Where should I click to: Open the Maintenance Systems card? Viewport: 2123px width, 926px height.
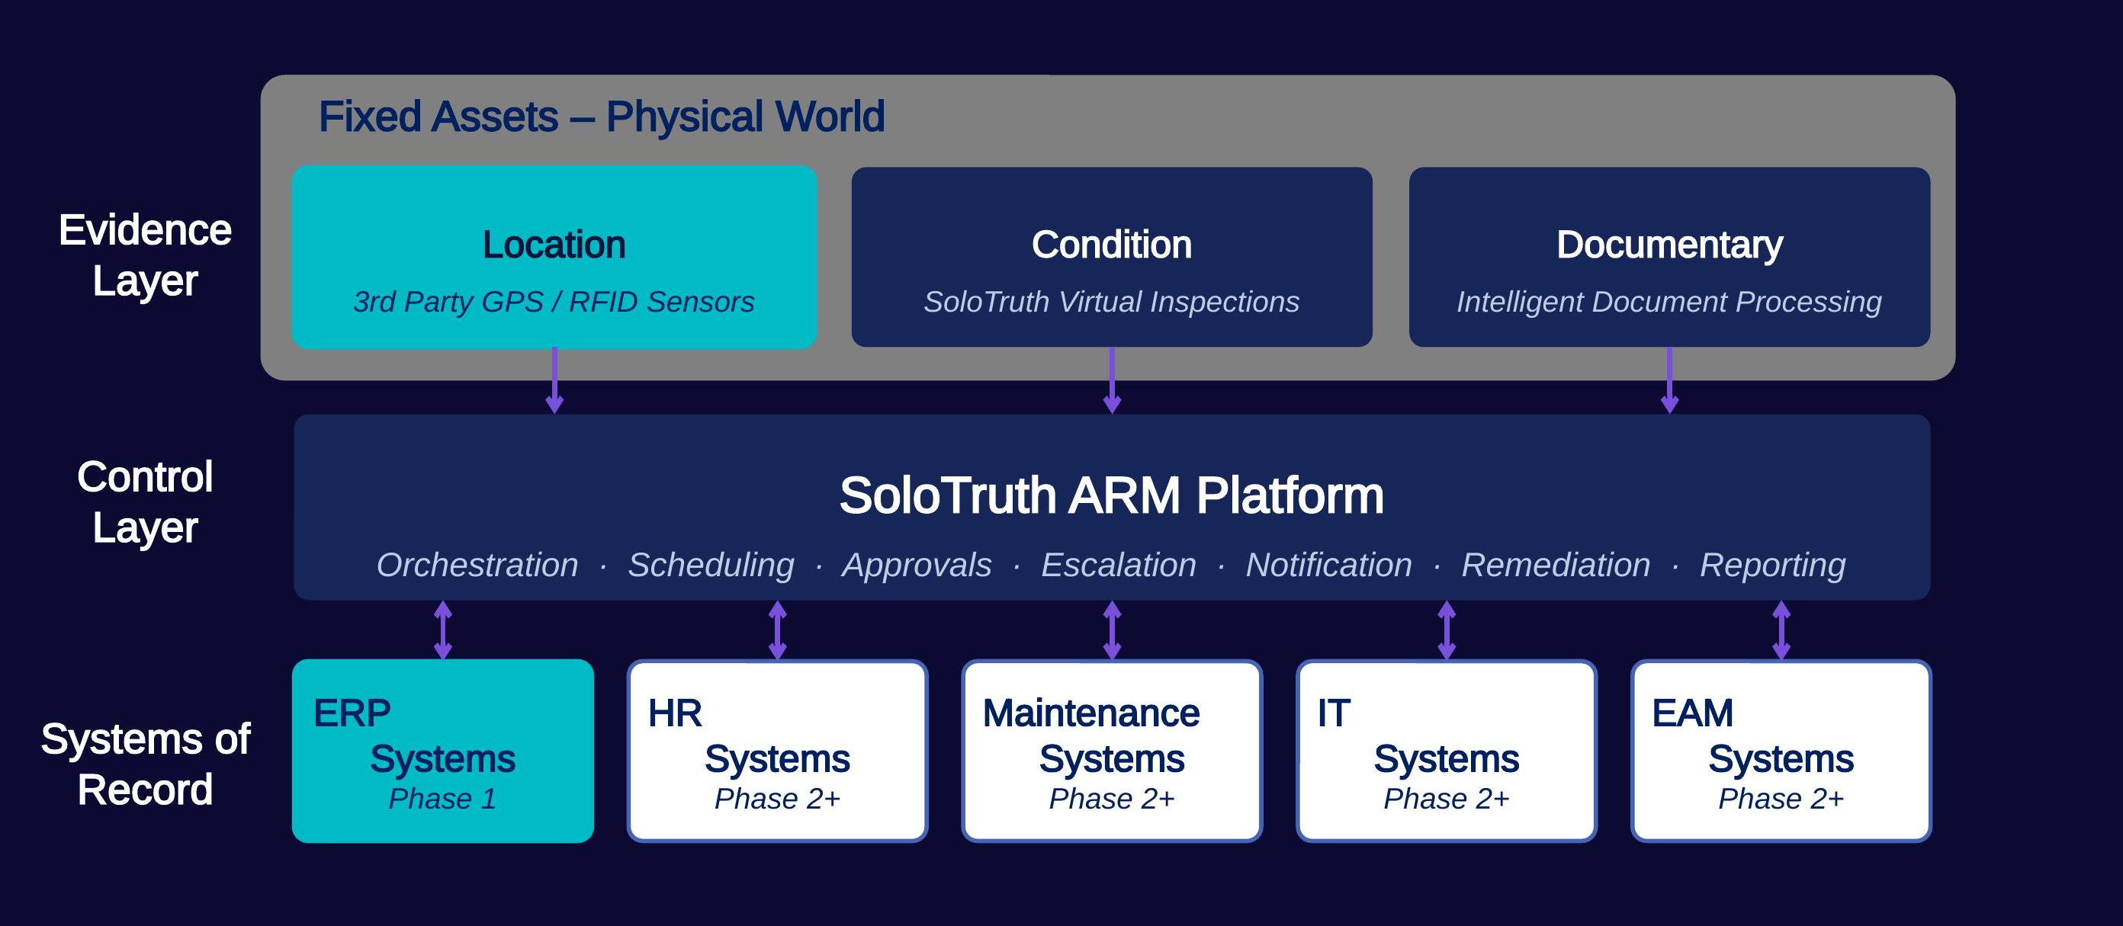pos(1112,751)
